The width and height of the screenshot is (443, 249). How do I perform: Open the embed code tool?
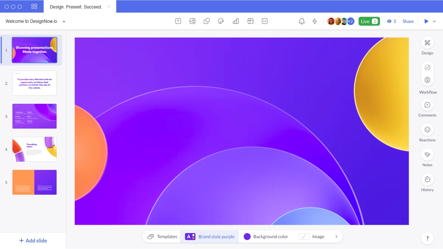pyautogui.click(x=265, y=21)
